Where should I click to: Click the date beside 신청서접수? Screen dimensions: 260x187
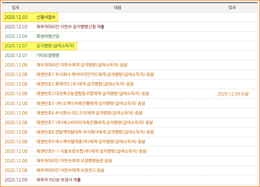click(x=16, y=17)
